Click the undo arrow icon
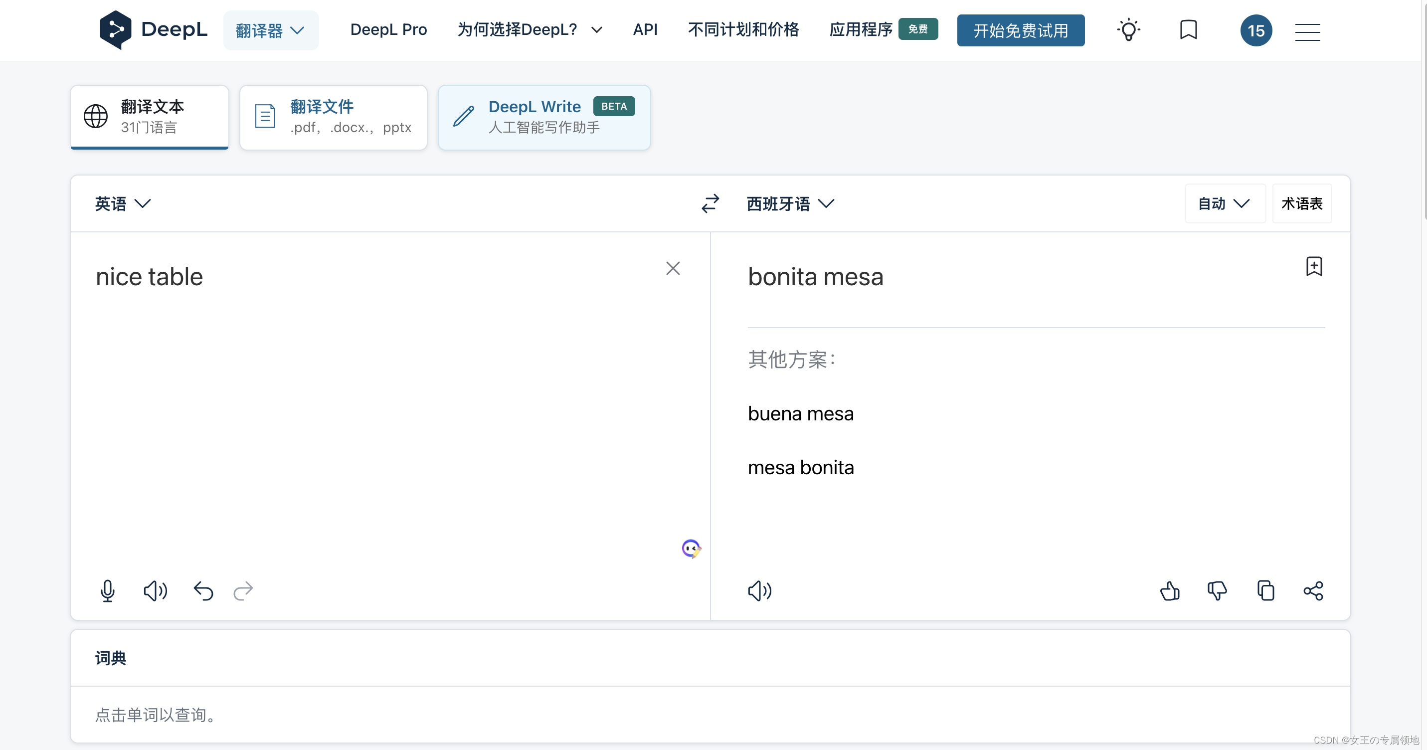1427x750 pixels. tap(203, 590)
